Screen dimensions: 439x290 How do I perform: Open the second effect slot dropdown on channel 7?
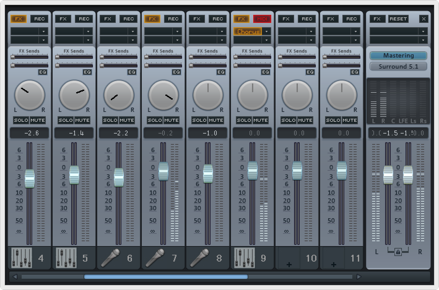[177, 40]
